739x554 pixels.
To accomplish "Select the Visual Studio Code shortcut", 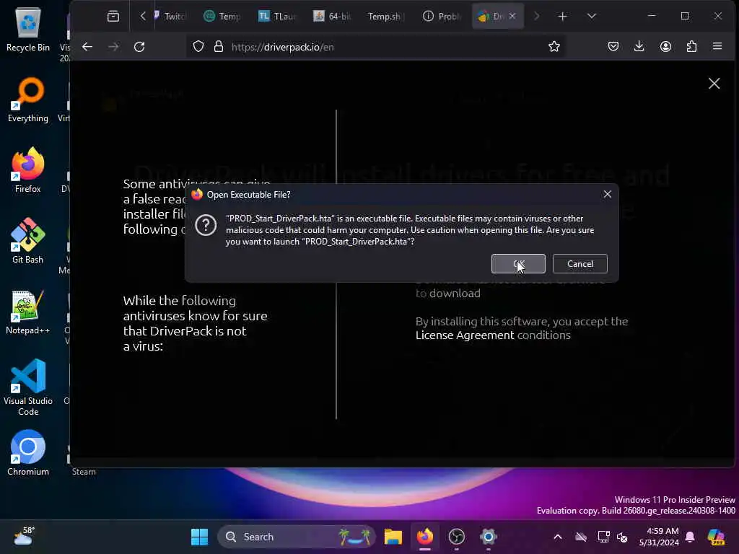I will point(28,387).
